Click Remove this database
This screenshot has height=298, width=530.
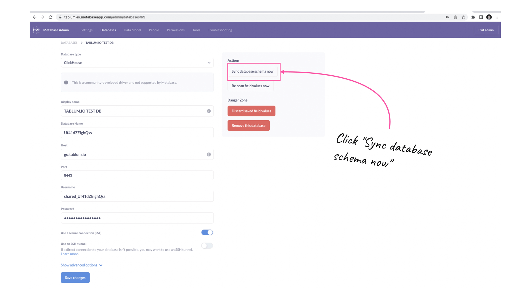248,126
